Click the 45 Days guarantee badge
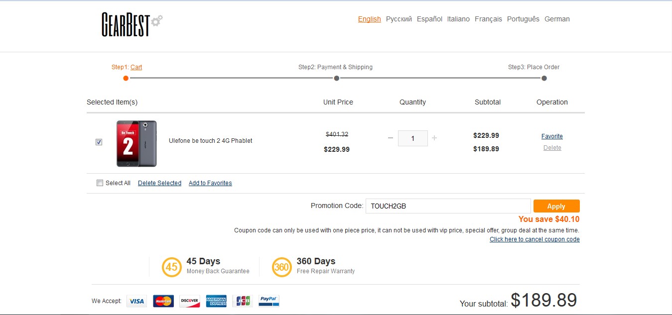672x315 pixels. point(171,267)
